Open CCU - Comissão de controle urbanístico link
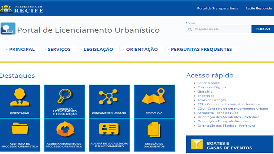This screenshot has width=274, height=154. click(229, 104)
